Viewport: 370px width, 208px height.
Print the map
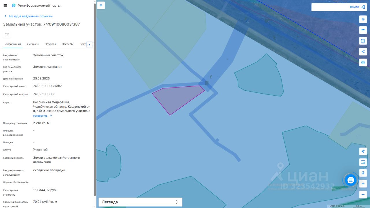pyautogui.click(x=363, y=62)
